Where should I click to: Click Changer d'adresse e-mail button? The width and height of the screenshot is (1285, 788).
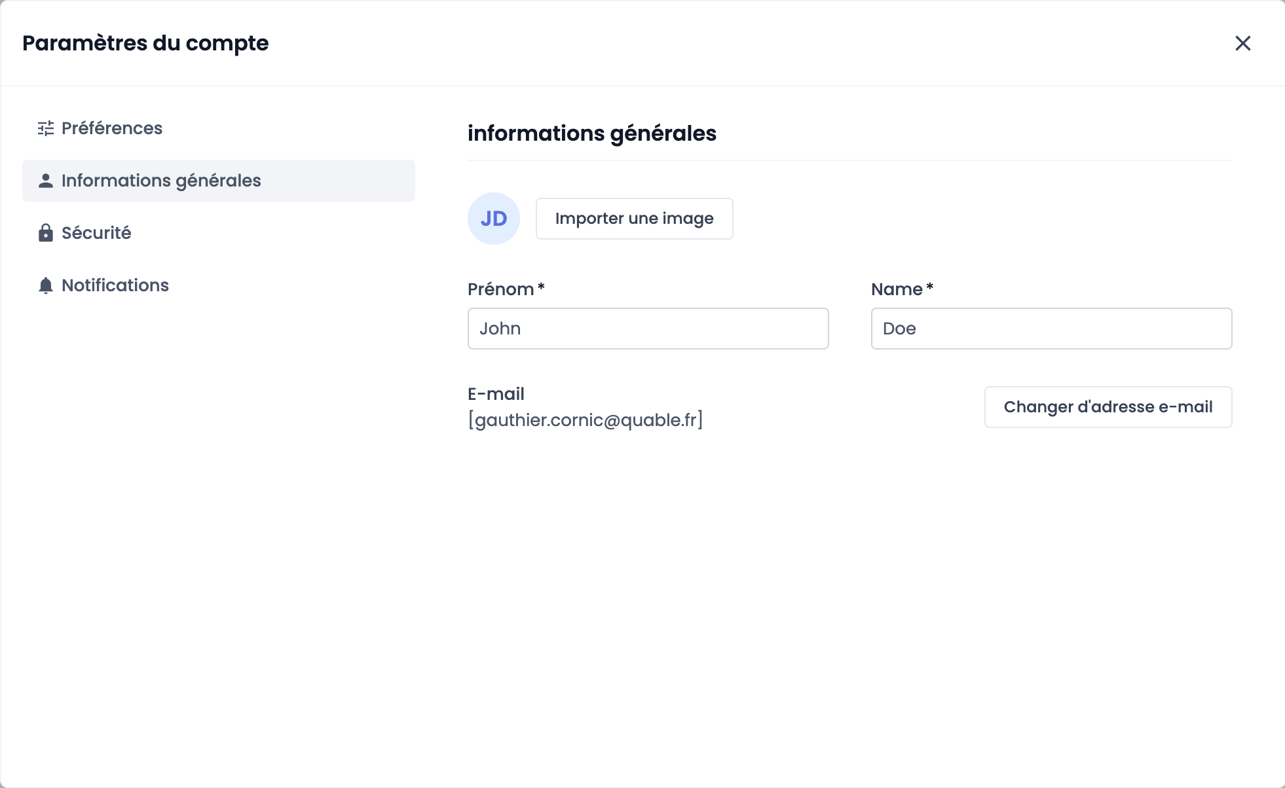1108,407
